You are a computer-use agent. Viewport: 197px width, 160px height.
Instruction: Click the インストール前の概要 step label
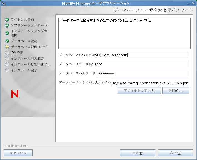coord(27,58)
